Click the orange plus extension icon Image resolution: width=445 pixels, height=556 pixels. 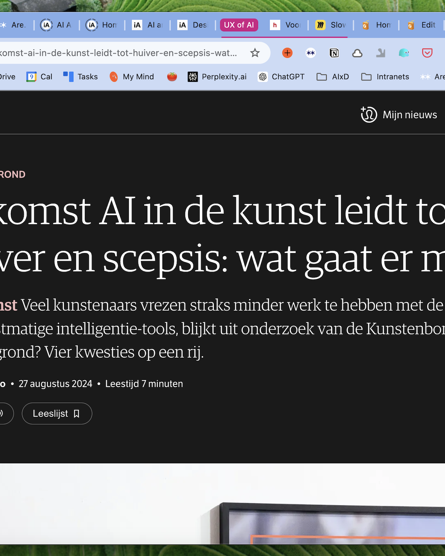(287, 53)
